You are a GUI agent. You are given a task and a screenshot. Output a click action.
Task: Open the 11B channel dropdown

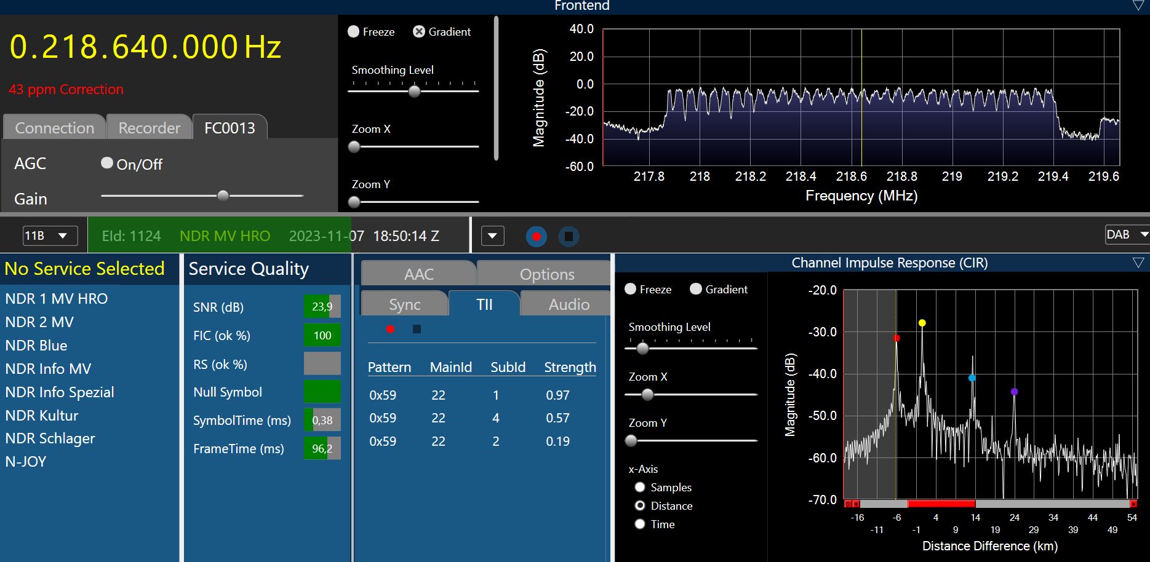(x=50, y=236)
